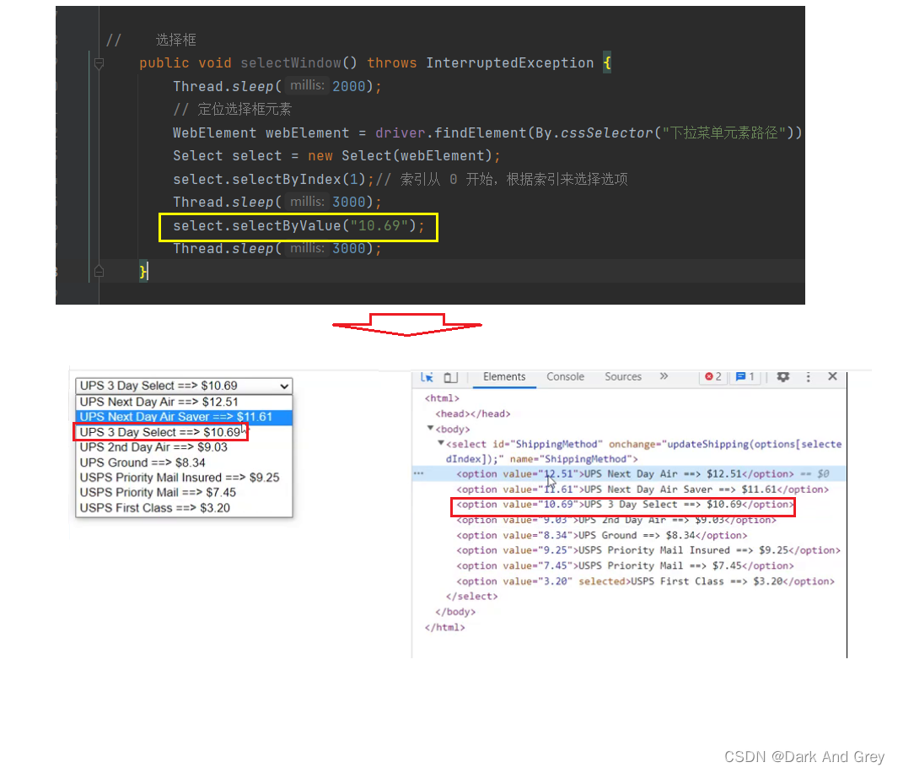Select UPS 3 Day Select in dropdown list
898x773 pixels.
(x=184, y=432)
